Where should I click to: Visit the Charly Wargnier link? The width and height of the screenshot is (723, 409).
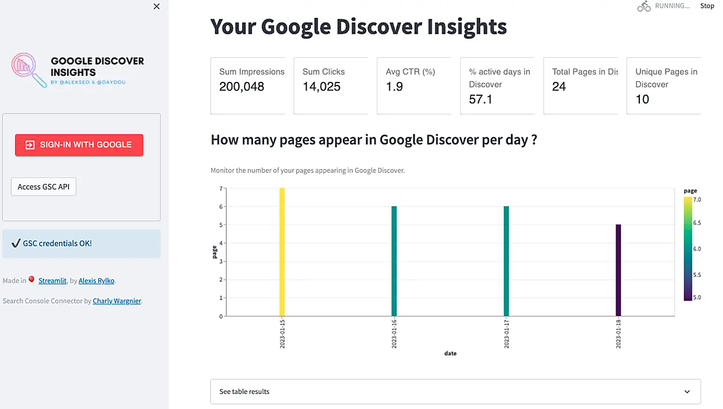tap(117, 301)
